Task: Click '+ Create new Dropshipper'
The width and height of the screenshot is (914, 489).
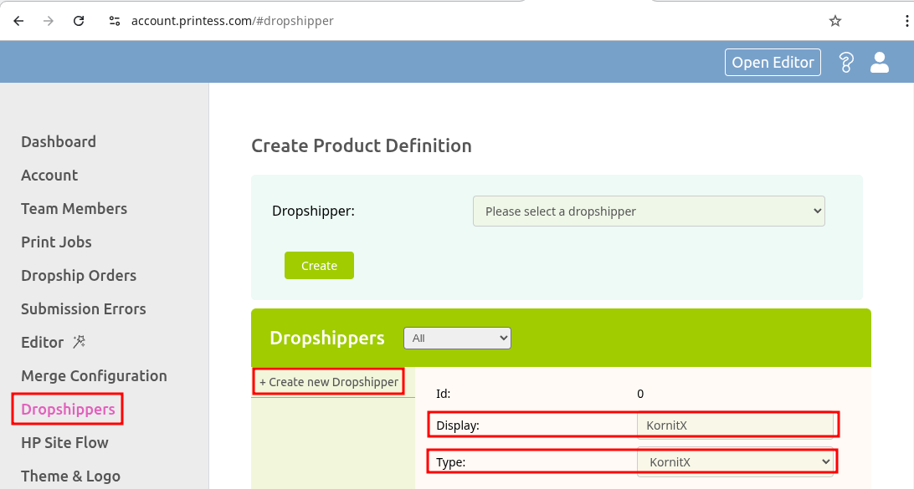Action: tap(329, 382)
